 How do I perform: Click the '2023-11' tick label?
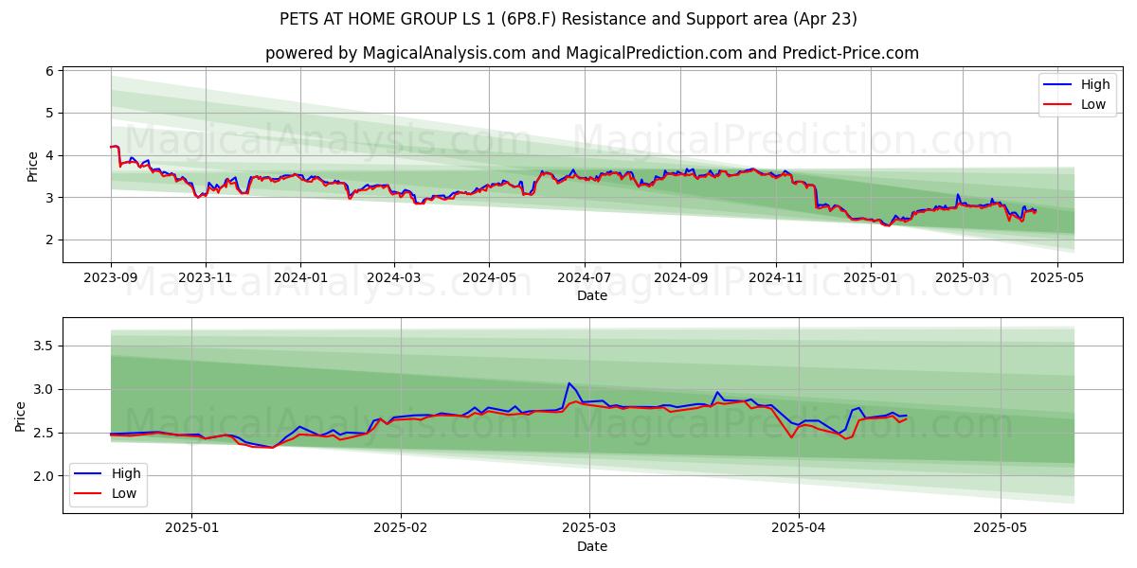click(206, 278)
